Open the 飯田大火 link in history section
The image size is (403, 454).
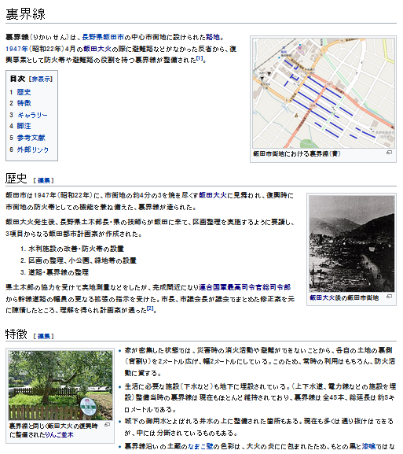click(x=213, y=195)
